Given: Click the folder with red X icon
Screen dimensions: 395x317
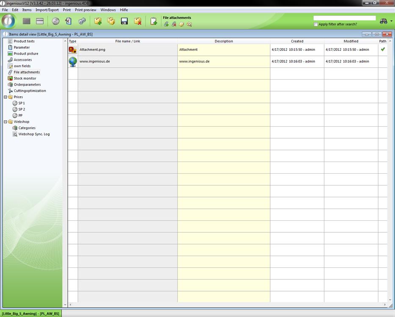Looking at the screenshot, I should (x=138, y=21).
